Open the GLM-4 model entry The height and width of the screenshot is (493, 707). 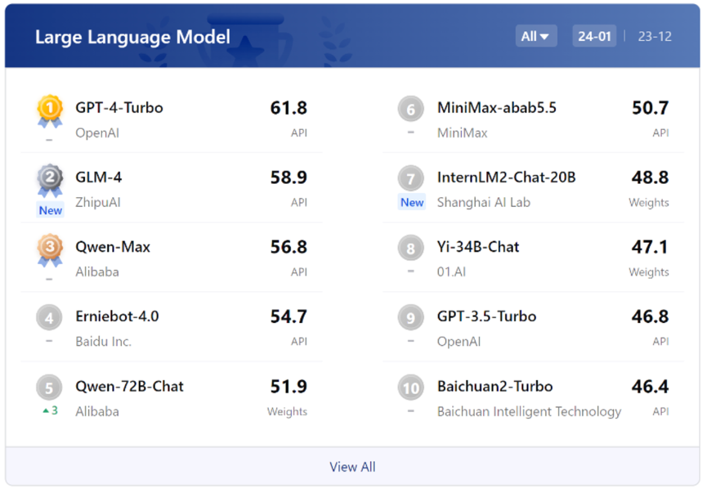click(x=172, y=188)
